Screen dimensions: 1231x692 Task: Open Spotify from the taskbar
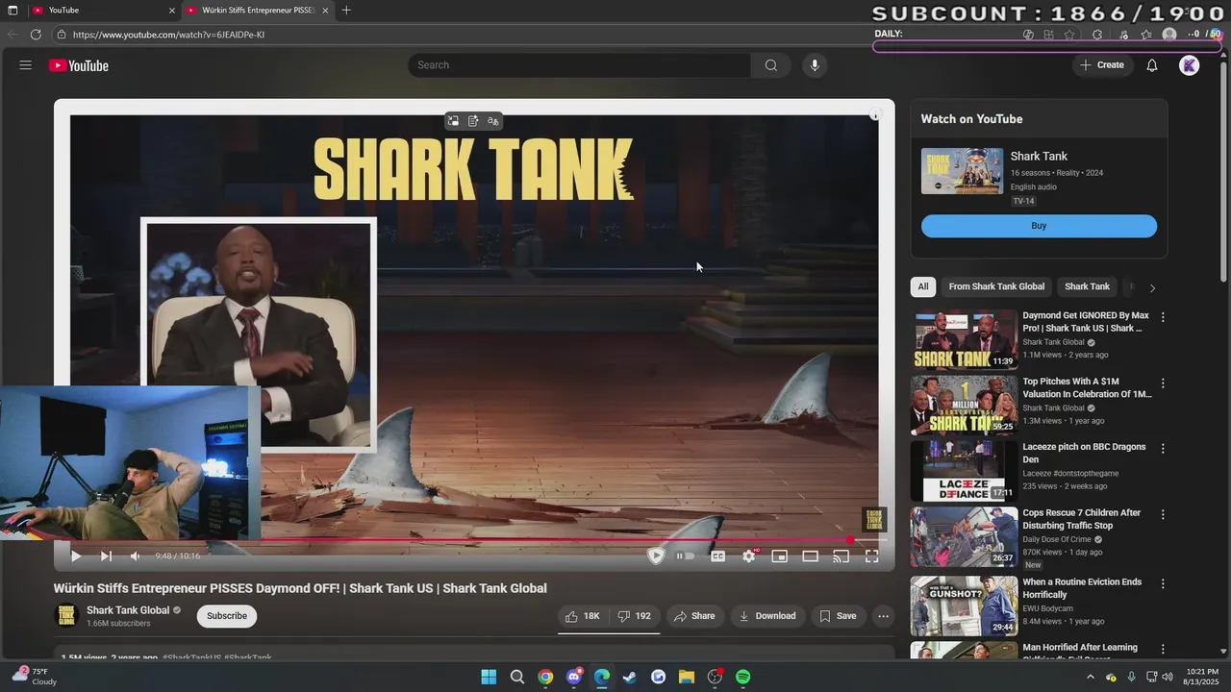point(742,677)
